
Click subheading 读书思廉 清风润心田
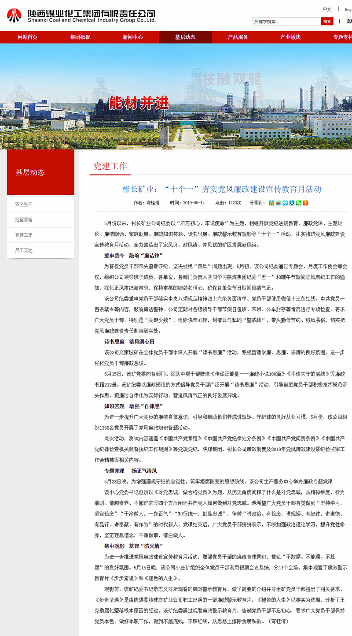pyautogui.click(x=129, y=342)
